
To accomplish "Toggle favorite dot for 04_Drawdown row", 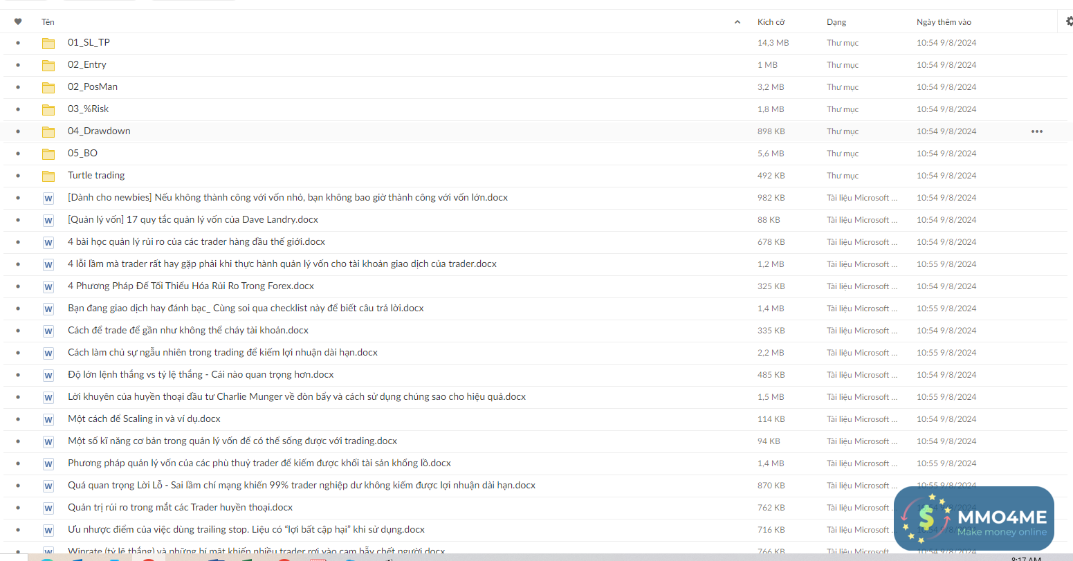I will click(18, 131).
